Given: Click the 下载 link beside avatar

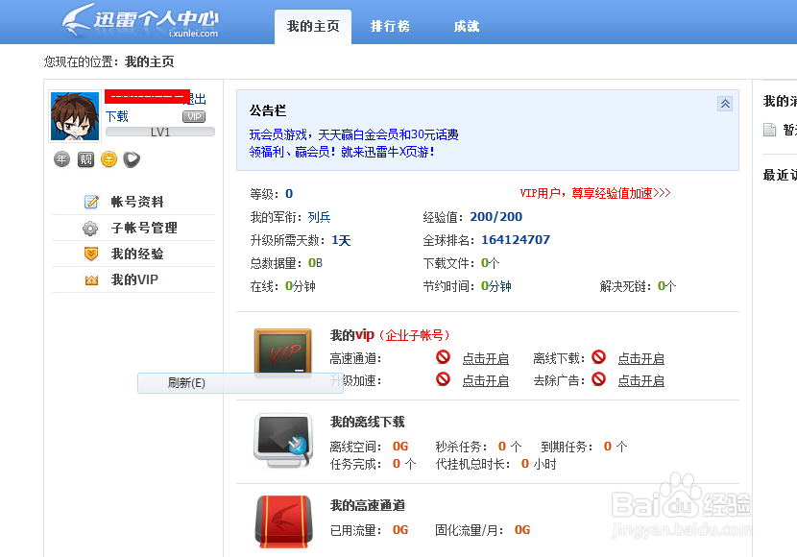Looking at the screenshot, I should [x=117, y=116].
